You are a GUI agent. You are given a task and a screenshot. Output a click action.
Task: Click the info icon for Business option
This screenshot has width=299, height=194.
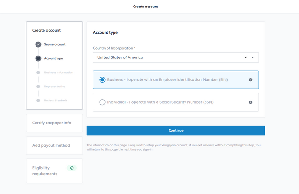point(250,80)
